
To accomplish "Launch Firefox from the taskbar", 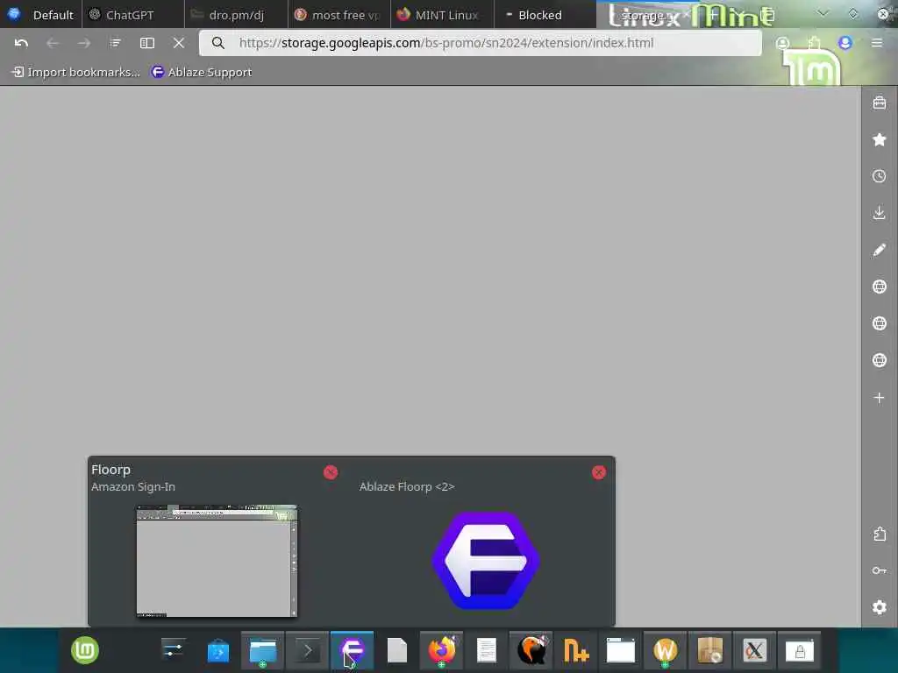I will (x=441, y=651).
